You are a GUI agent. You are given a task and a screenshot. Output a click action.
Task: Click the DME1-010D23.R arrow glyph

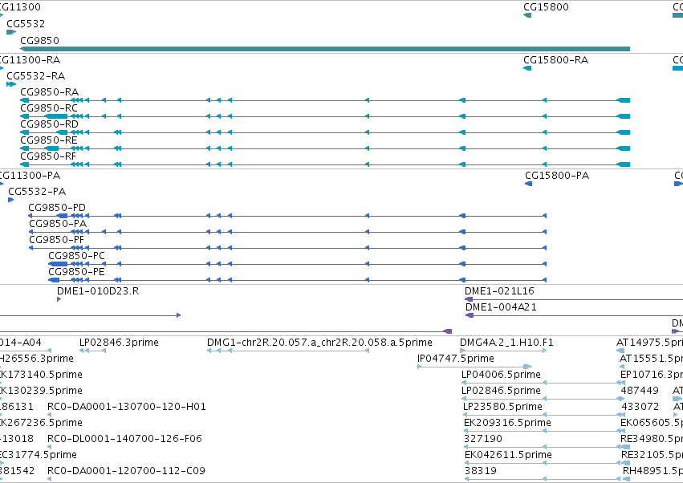coord(59,299)
